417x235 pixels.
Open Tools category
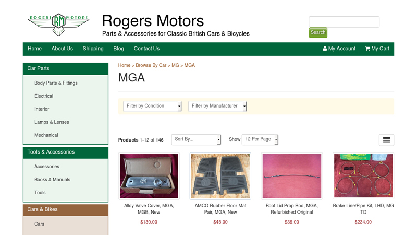(x=40, y=193)
